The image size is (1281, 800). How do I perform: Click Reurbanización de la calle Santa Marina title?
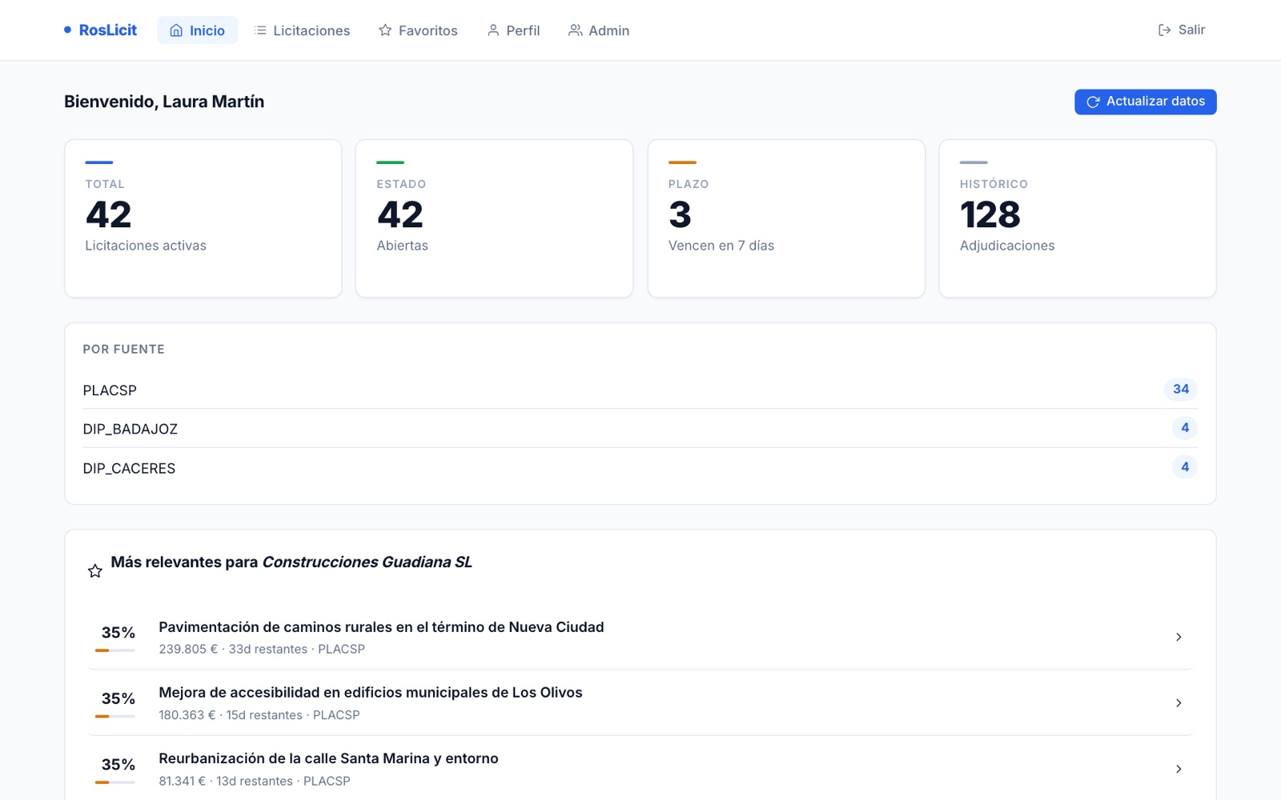(328, 758)
